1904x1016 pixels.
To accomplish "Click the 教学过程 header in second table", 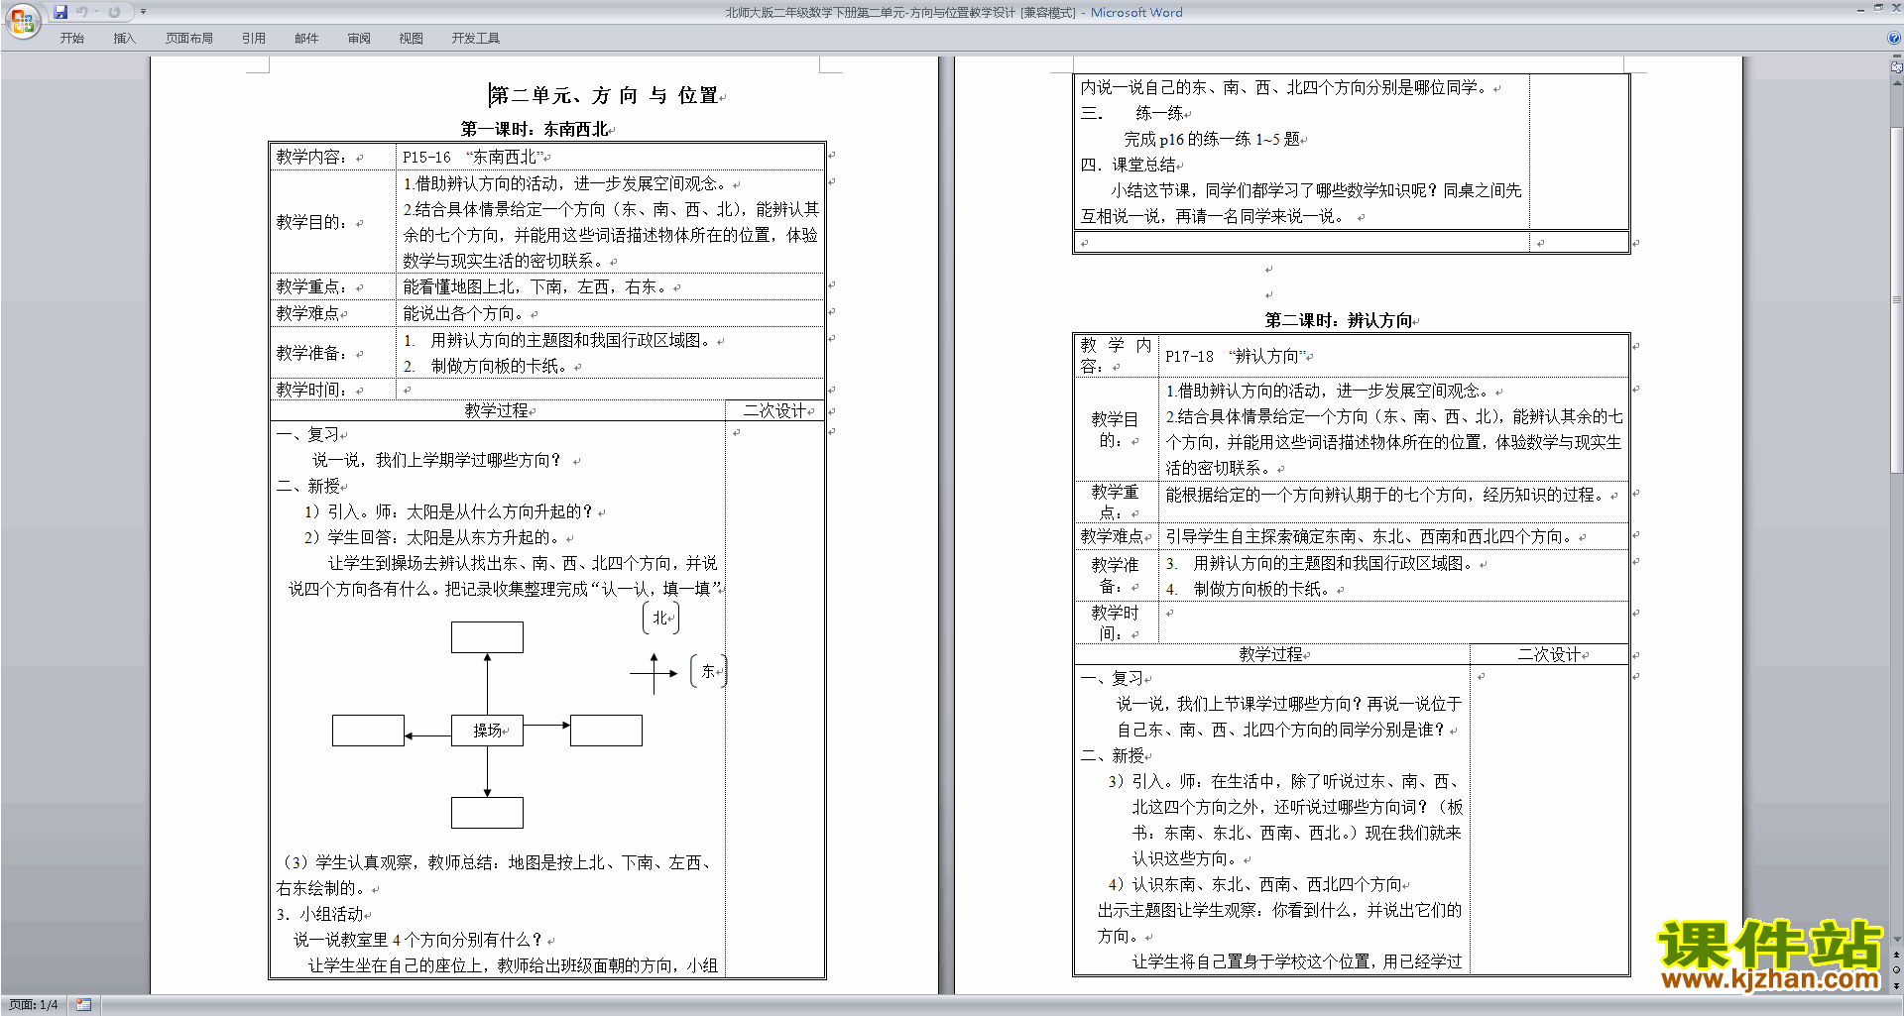I will click(1271, 654).
